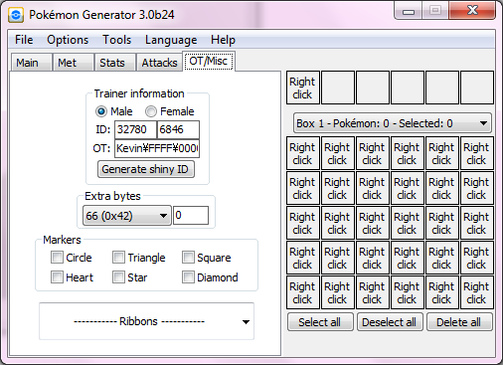503x365 pixels.
Task: Select the OT/Misc tab
Action: (209, 61)
